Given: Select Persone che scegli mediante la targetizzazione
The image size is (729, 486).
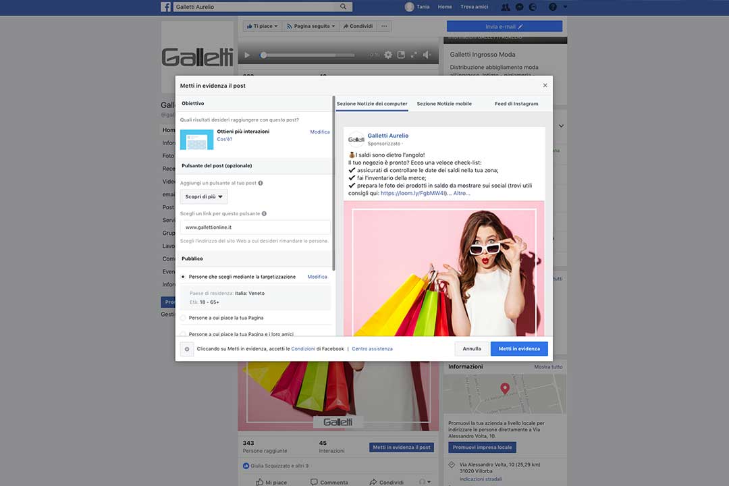Looking at the screenshot, I should pyautogui.click(x=183, y=277).
